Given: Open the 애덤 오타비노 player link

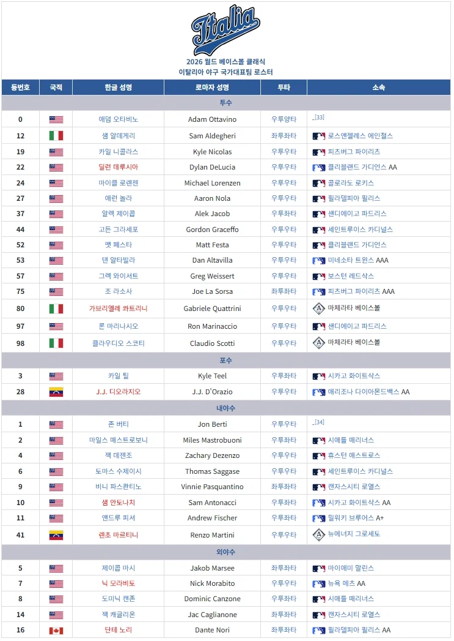Looking at the screenshot, I should point(119,119).
